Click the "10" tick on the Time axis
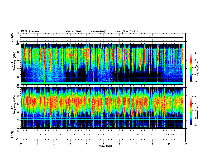The width and height of the screenshot is (209, 161). pyautogui.click(x=186, y=144)
